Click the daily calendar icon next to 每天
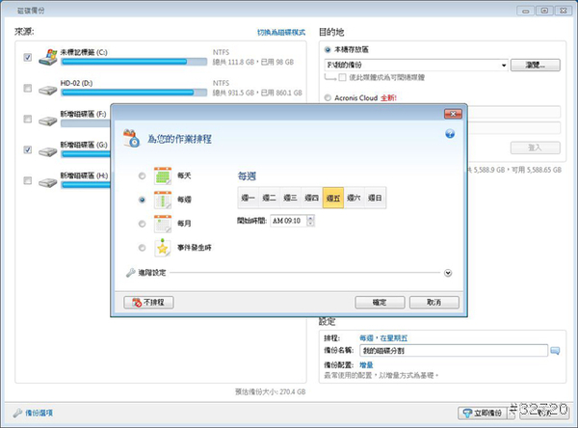This screenshot has height=428, width=578. [163, 175]
